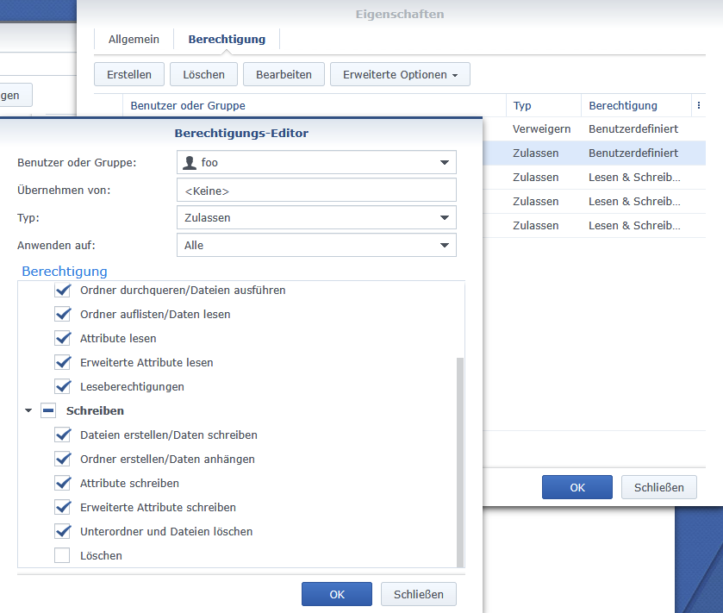Toggle Erweiterte Attribute schreiben checkbox

click(x=62, y=508)
